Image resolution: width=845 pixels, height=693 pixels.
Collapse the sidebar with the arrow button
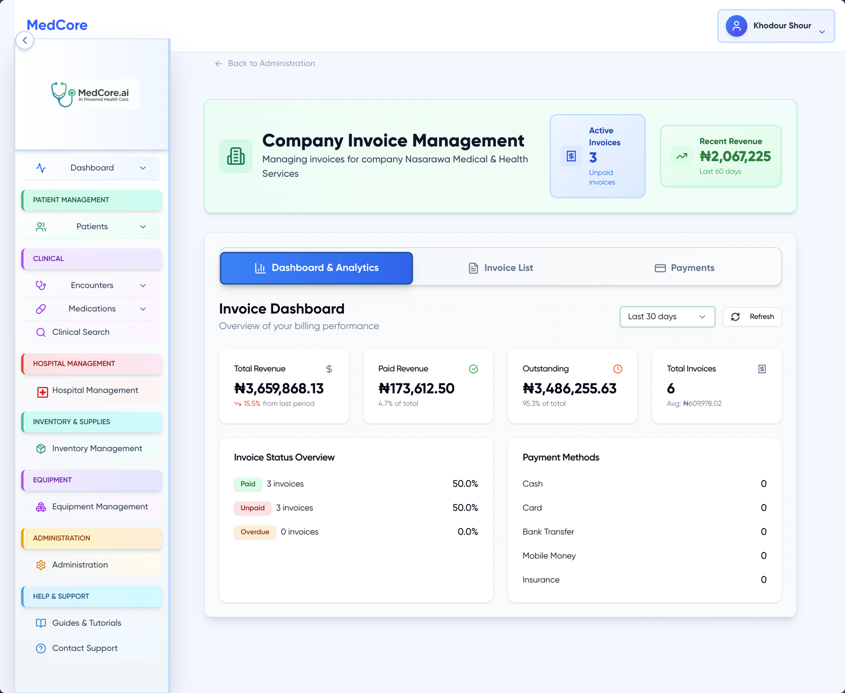pos(25,40)
